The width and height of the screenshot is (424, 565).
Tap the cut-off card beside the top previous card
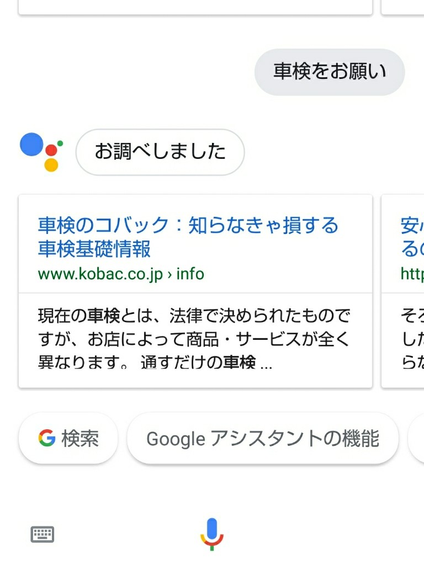click(x=402, y=7)
